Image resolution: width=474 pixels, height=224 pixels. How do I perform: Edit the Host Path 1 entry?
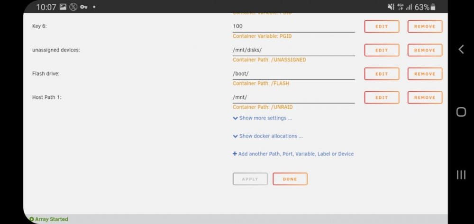tap(382, 98)
